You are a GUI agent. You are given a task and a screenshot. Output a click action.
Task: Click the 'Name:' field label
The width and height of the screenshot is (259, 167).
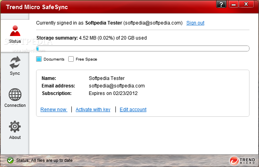tap(49, 78)
